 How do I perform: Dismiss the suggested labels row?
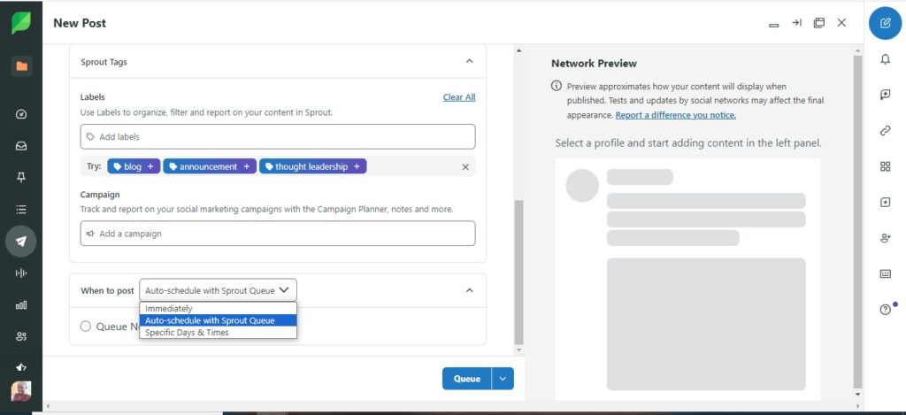tap(465, 166)
